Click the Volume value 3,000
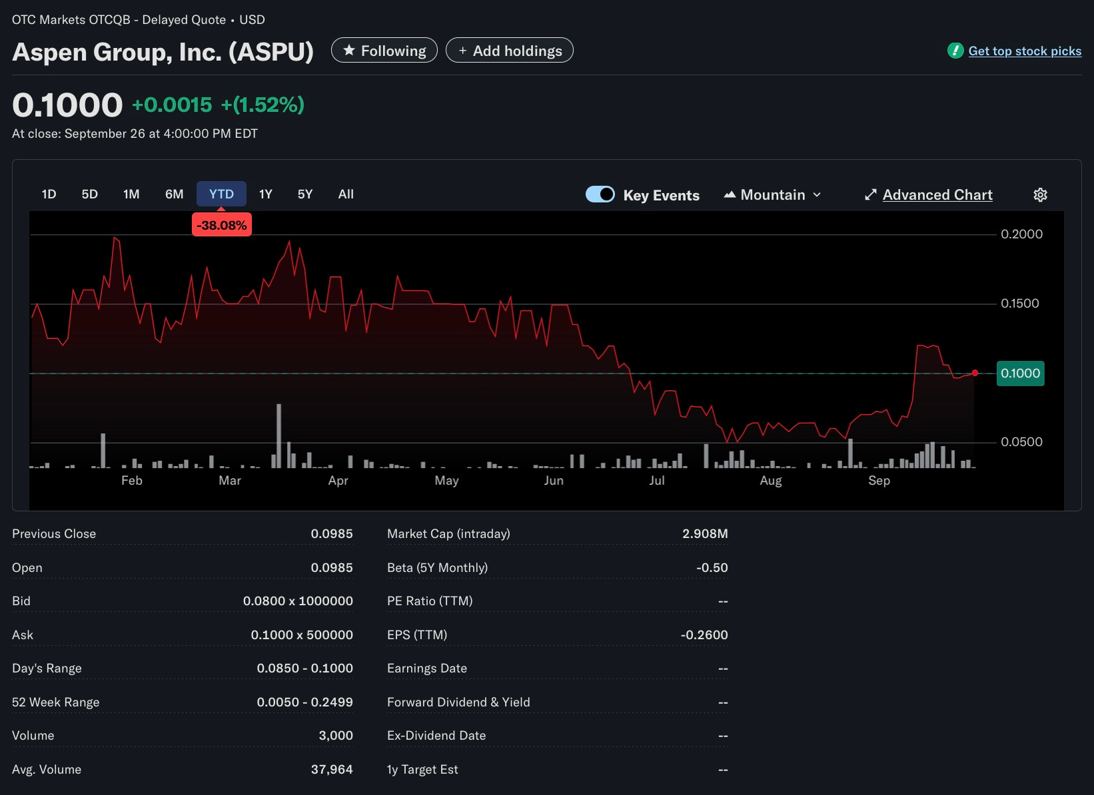The image size is (1094, 795). 336,735
